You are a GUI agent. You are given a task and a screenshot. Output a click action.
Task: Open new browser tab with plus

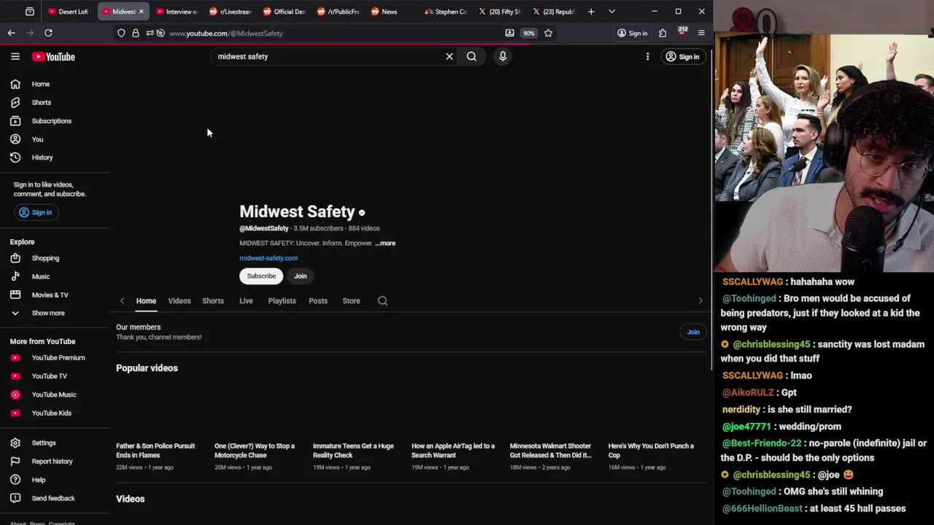click(x=591, y=12)
